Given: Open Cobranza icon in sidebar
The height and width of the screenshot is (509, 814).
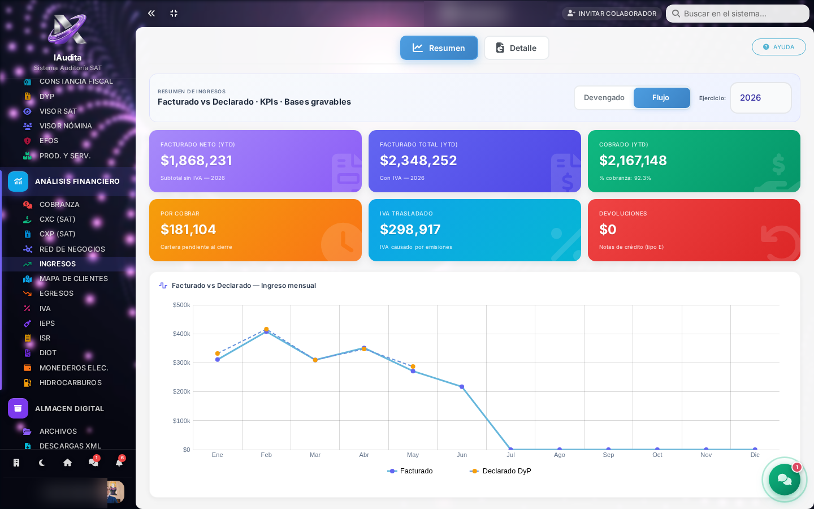Looking at the screenshot, I should (x=27, y=205).
